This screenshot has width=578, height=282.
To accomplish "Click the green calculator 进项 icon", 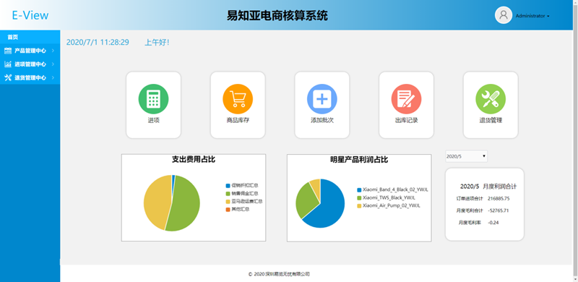I will [153, 99].
